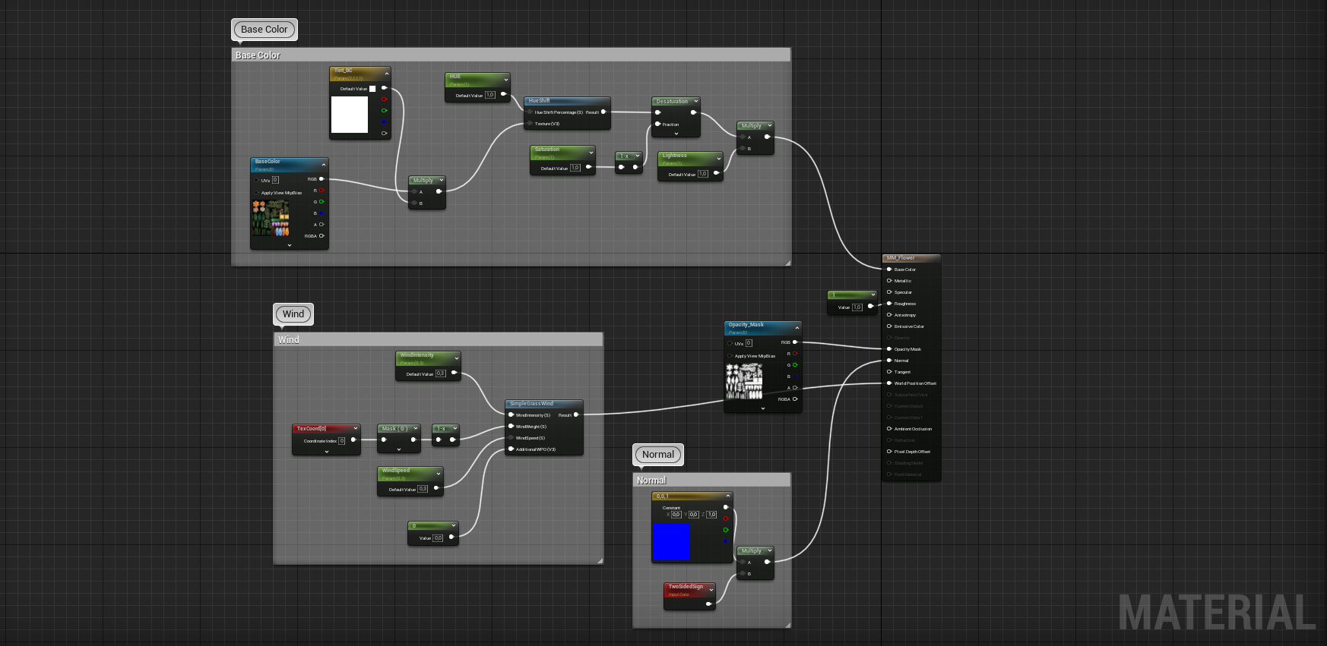The width and height of the screenshot is (1327, 646).
Task: Toggle the UVs pin on BaseColor node
Action: [x=256, y=181]
